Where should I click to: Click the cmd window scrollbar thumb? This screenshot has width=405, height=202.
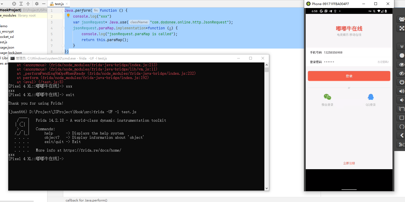[x=267, y=70]
